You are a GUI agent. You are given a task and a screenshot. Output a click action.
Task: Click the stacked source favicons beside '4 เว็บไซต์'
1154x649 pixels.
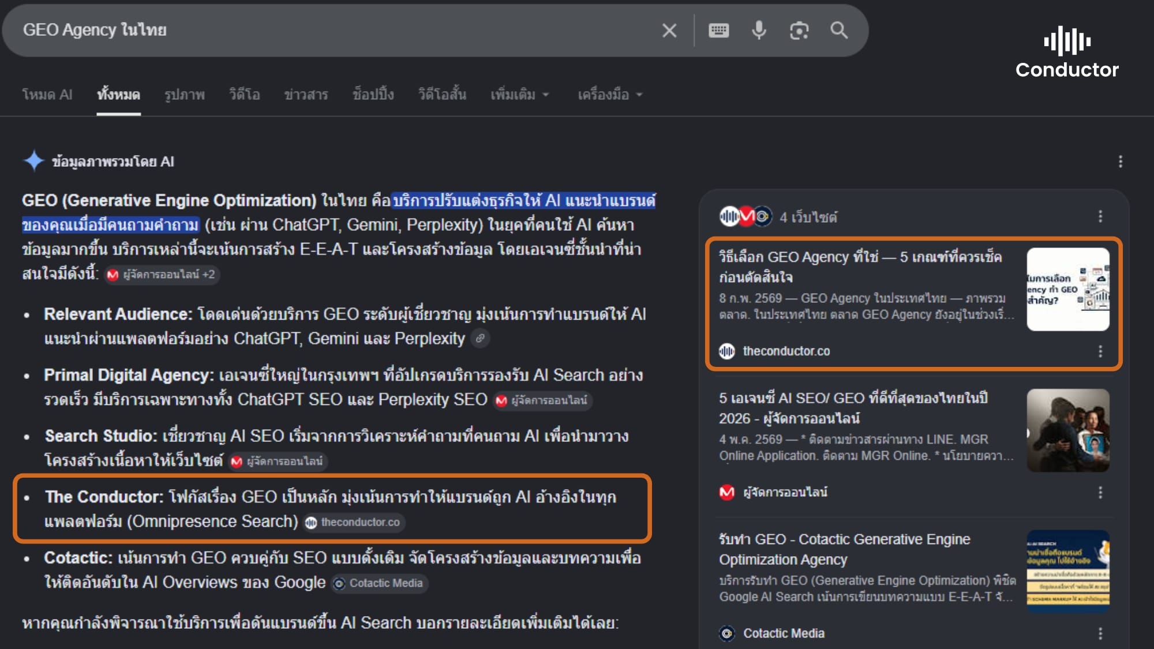point(745,216)
